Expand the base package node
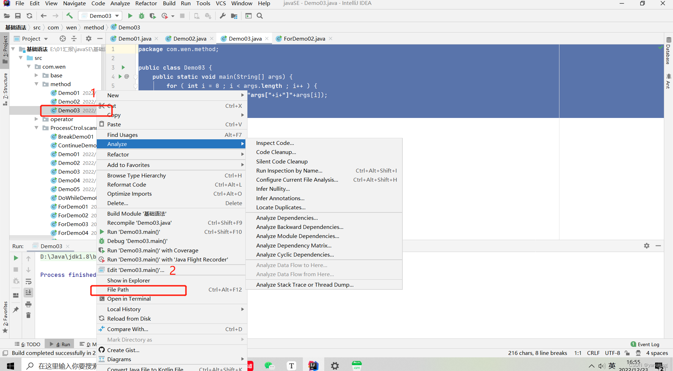The height and width of the screenshot is (371, 673). click(36, 75)
